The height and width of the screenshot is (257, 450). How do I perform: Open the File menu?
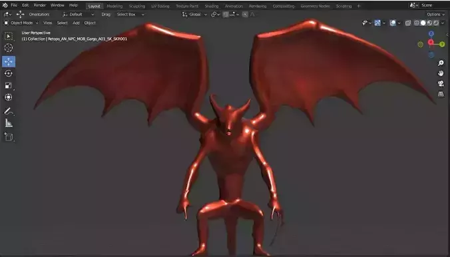pyautogui.click(x=14, y=5)
